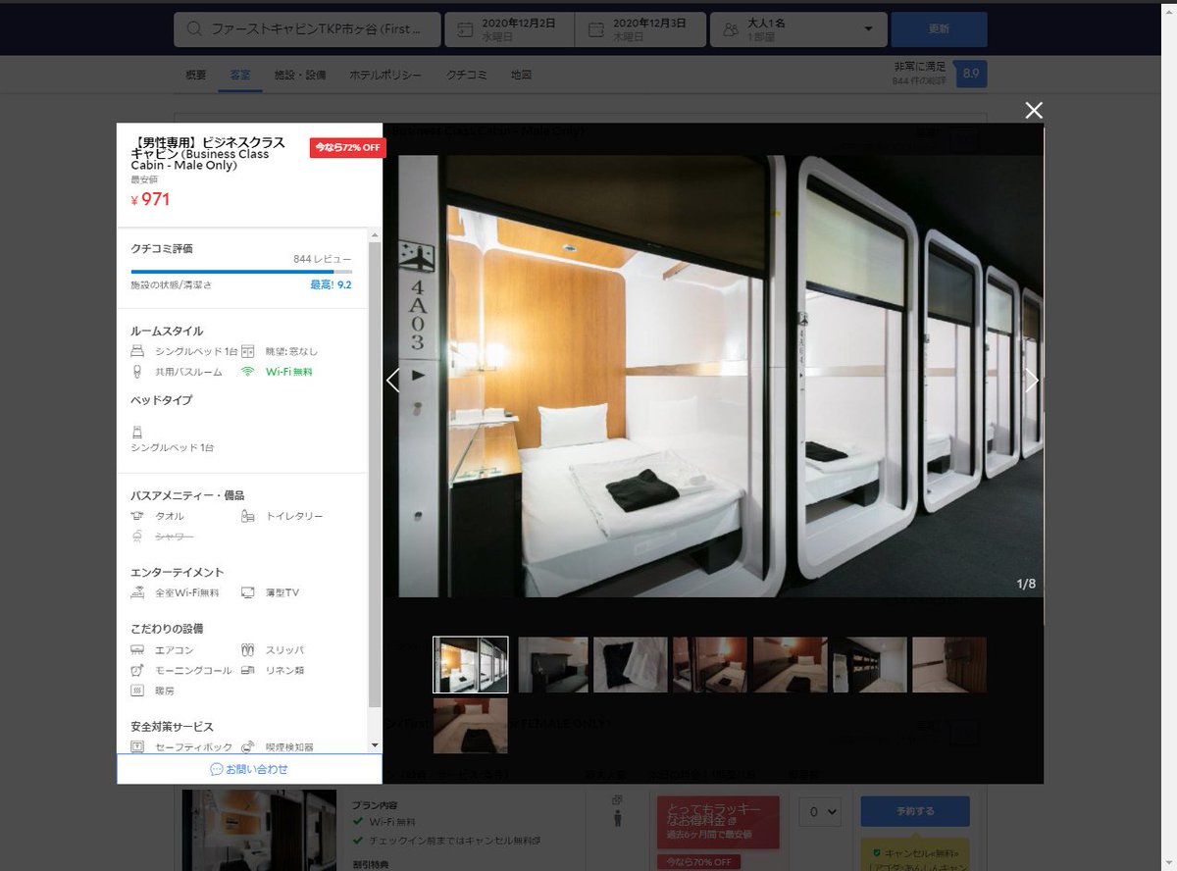Open check-out date calendar icon
The width and height of the screenshot is (1177, 871).
594,29
